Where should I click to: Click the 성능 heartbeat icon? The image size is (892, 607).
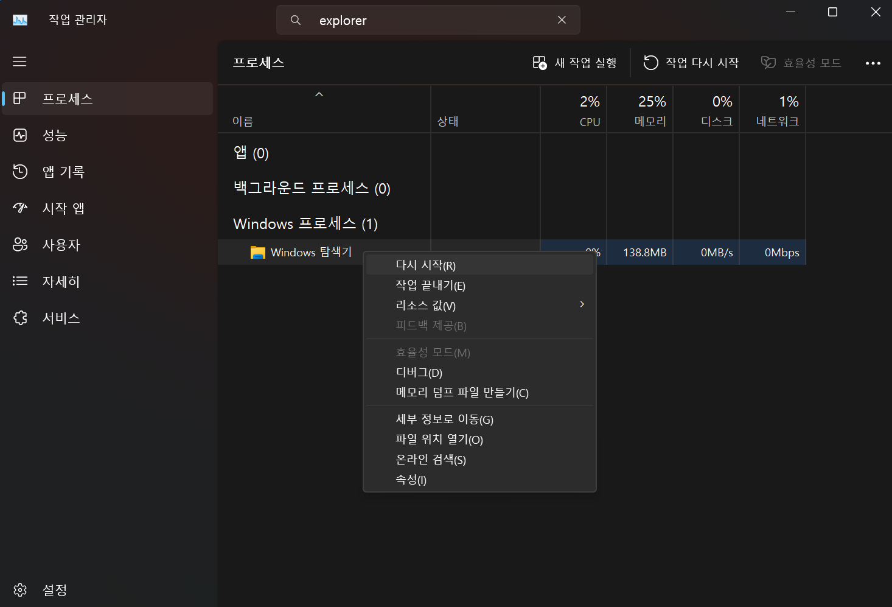pos(20,135)
